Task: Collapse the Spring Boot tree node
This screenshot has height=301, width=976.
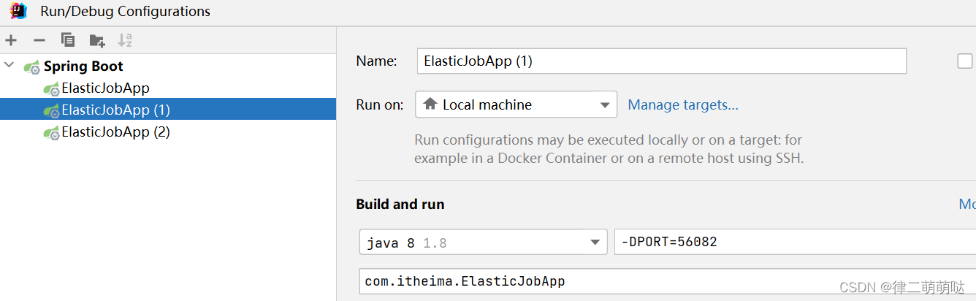Action: 9,66
